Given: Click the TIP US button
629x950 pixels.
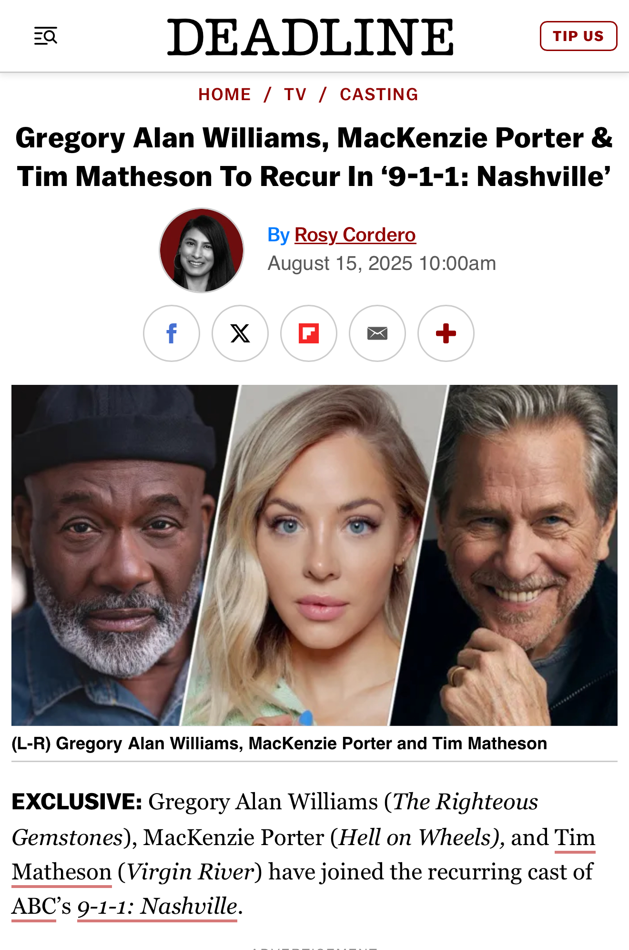Looking at the screenshot, I should click(578, 36).
